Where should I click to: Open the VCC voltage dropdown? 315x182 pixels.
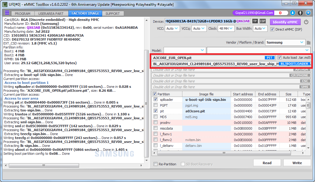(x=172, y=28)
